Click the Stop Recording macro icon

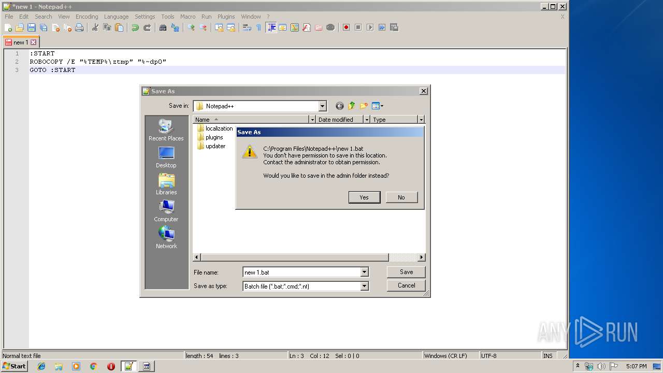click(358, 27)
